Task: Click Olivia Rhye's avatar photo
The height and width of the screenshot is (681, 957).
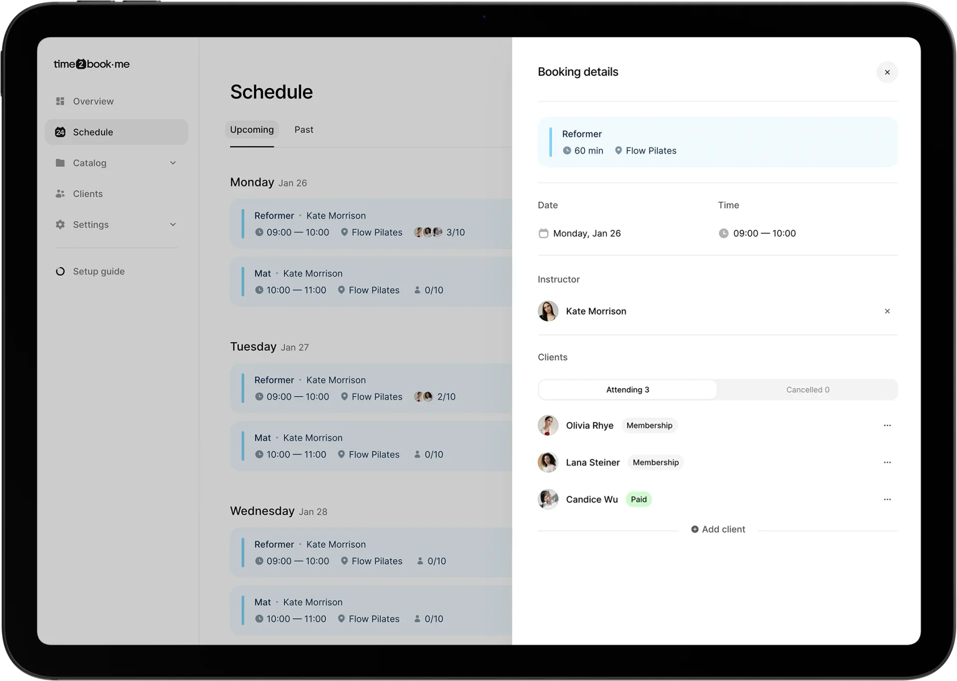Action: (x=548, y=425)
